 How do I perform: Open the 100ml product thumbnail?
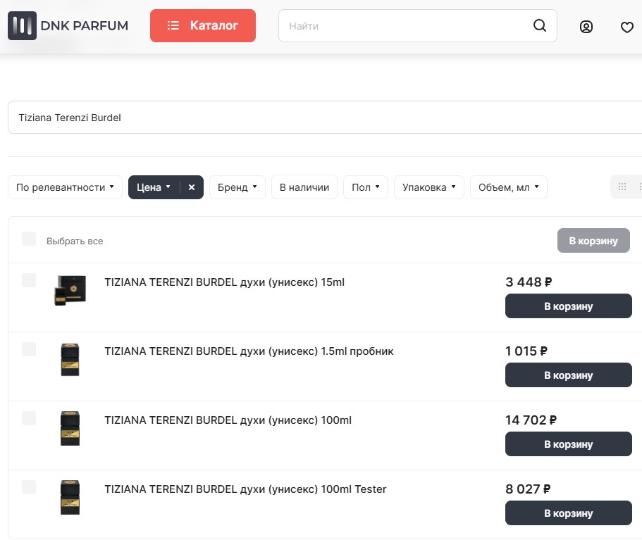(70, 428)
